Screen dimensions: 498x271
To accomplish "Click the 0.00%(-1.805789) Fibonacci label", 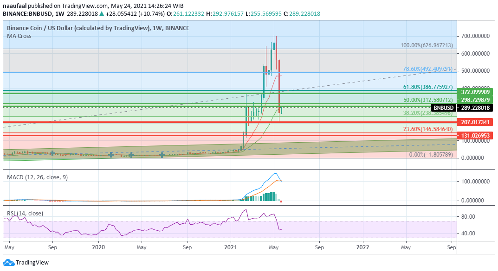I will [431, 155].
